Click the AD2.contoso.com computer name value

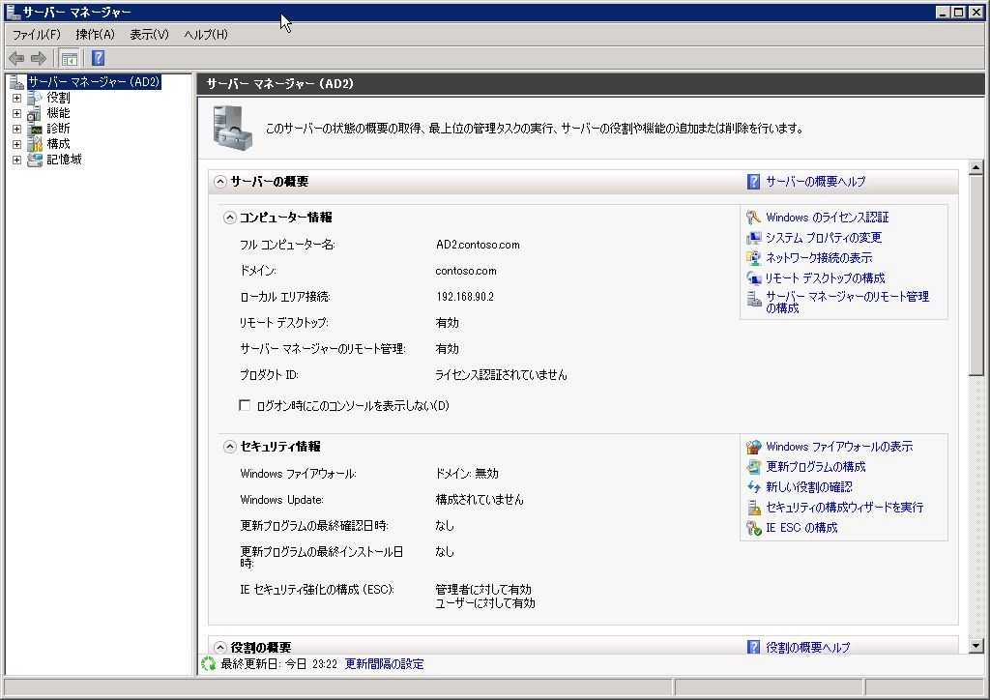coord(478,245)
